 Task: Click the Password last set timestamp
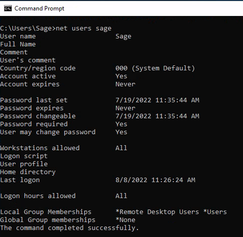pyautogui.click(x=157, y=100)
